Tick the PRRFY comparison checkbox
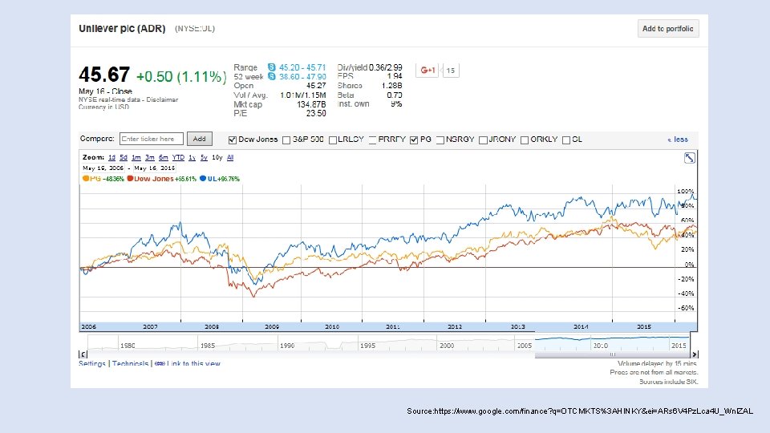The height and width of the screenshot is (433, 770). (372, 140)
